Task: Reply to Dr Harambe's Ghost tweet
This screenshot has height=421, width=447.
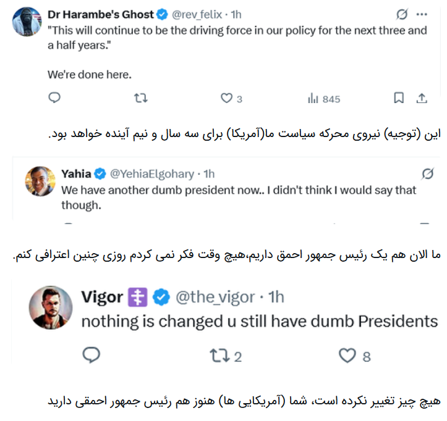Action: (x=54, y=98)
